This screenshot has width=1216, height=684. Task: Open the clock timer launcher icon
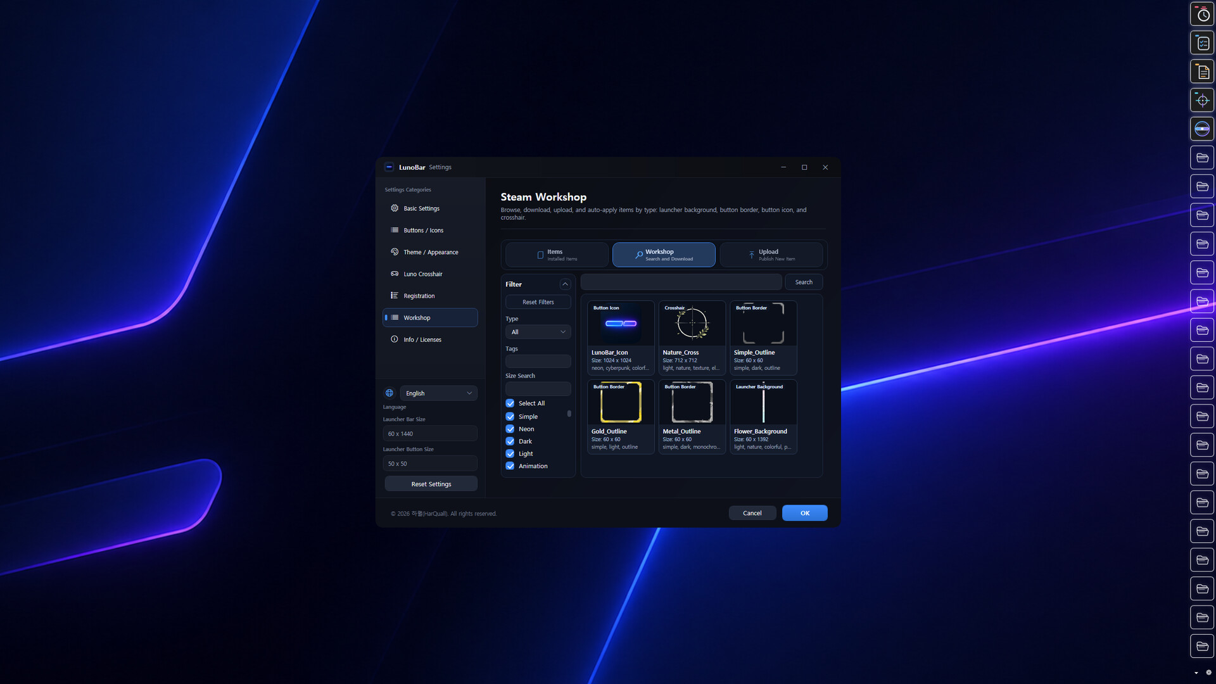coord(1202,15)
